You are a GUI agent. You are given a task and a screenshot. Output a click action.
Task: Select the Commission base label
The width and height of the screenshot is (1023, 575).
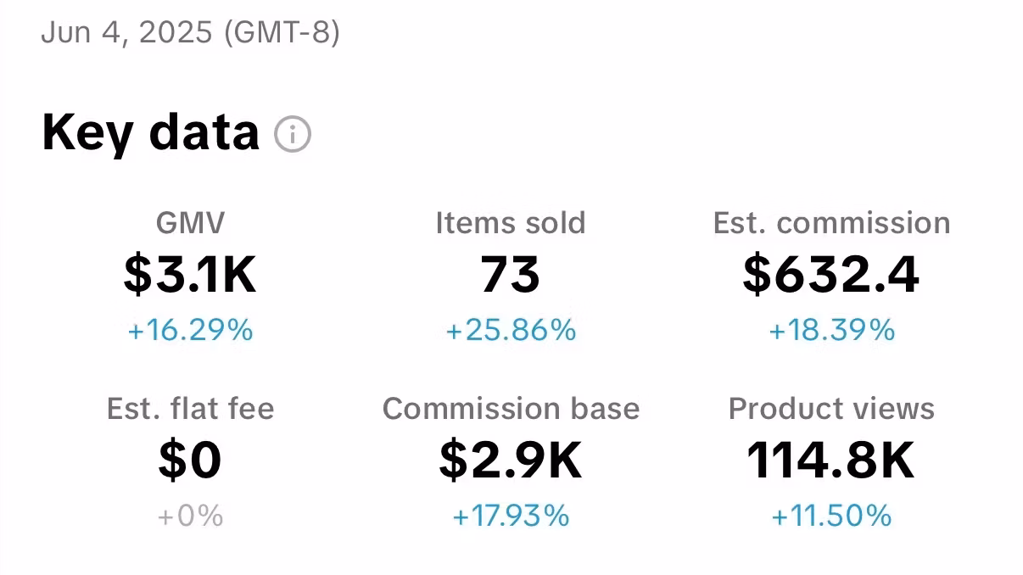[511, 409]
